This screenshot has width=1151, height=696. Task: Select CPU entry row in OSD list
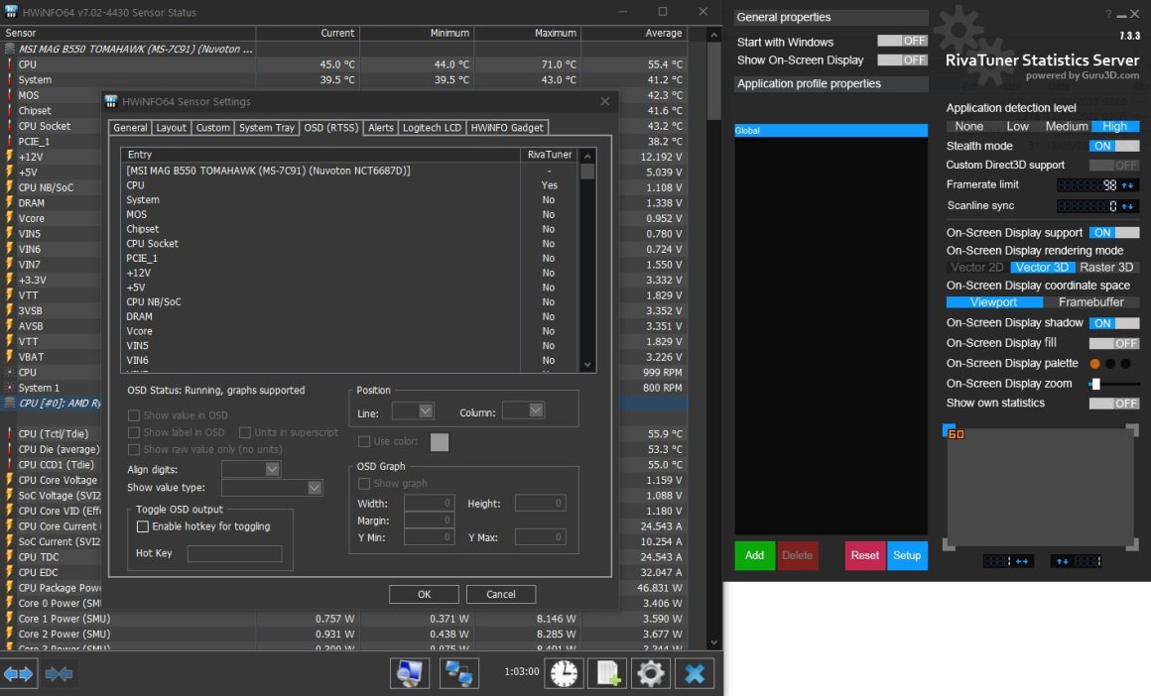tap(349, 185)
